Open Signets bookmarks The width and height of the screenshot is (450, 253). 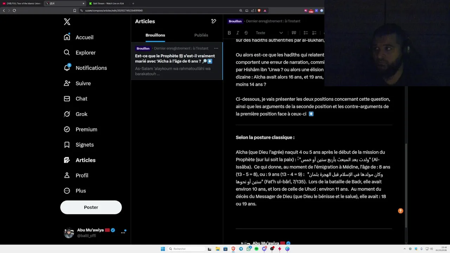[x=79, y=145]
